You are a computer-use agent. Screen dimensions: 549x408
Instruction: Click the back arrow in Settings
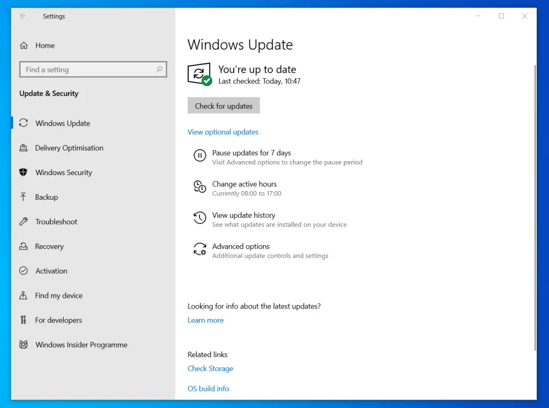pos(23,16)
